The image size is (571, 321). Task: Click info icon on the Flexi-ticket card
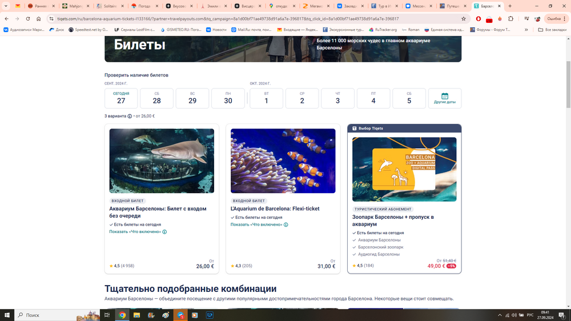pyautogui.click(x=286, y=225)
